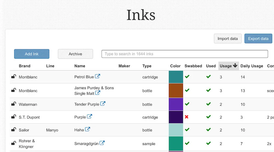Click used checkmark in Sailor Haha row
Image resolution: width=274 pixels, height=152 pixels.
click(x=209, y=130)
